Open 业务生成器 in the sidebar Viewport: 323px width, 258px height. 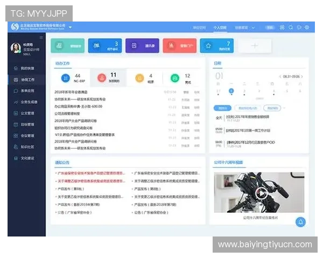(x=25, y=102)
